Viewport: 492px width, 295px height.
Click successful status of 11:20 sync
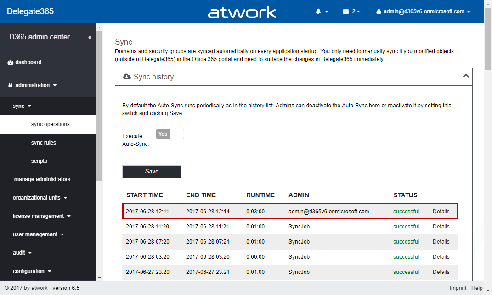[406, 226]
